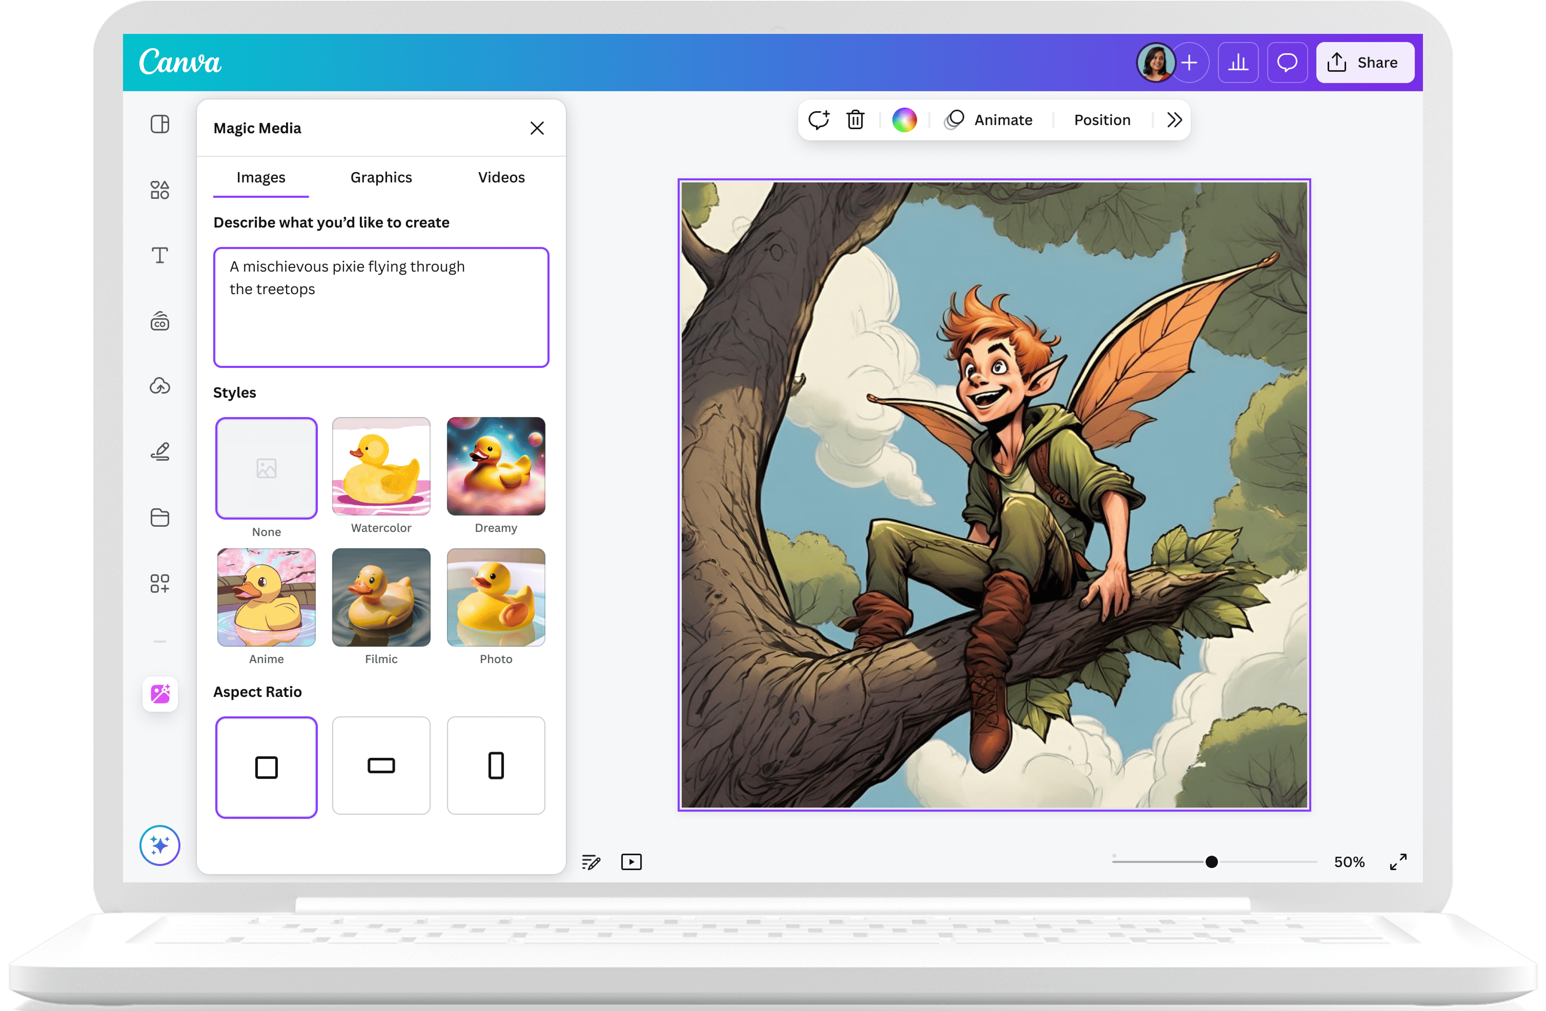Image resolution: width=1546 pixels, height=1011 pixels.
Task: Open the comments speech bubble icon
Action: [x=1287, y=62]
